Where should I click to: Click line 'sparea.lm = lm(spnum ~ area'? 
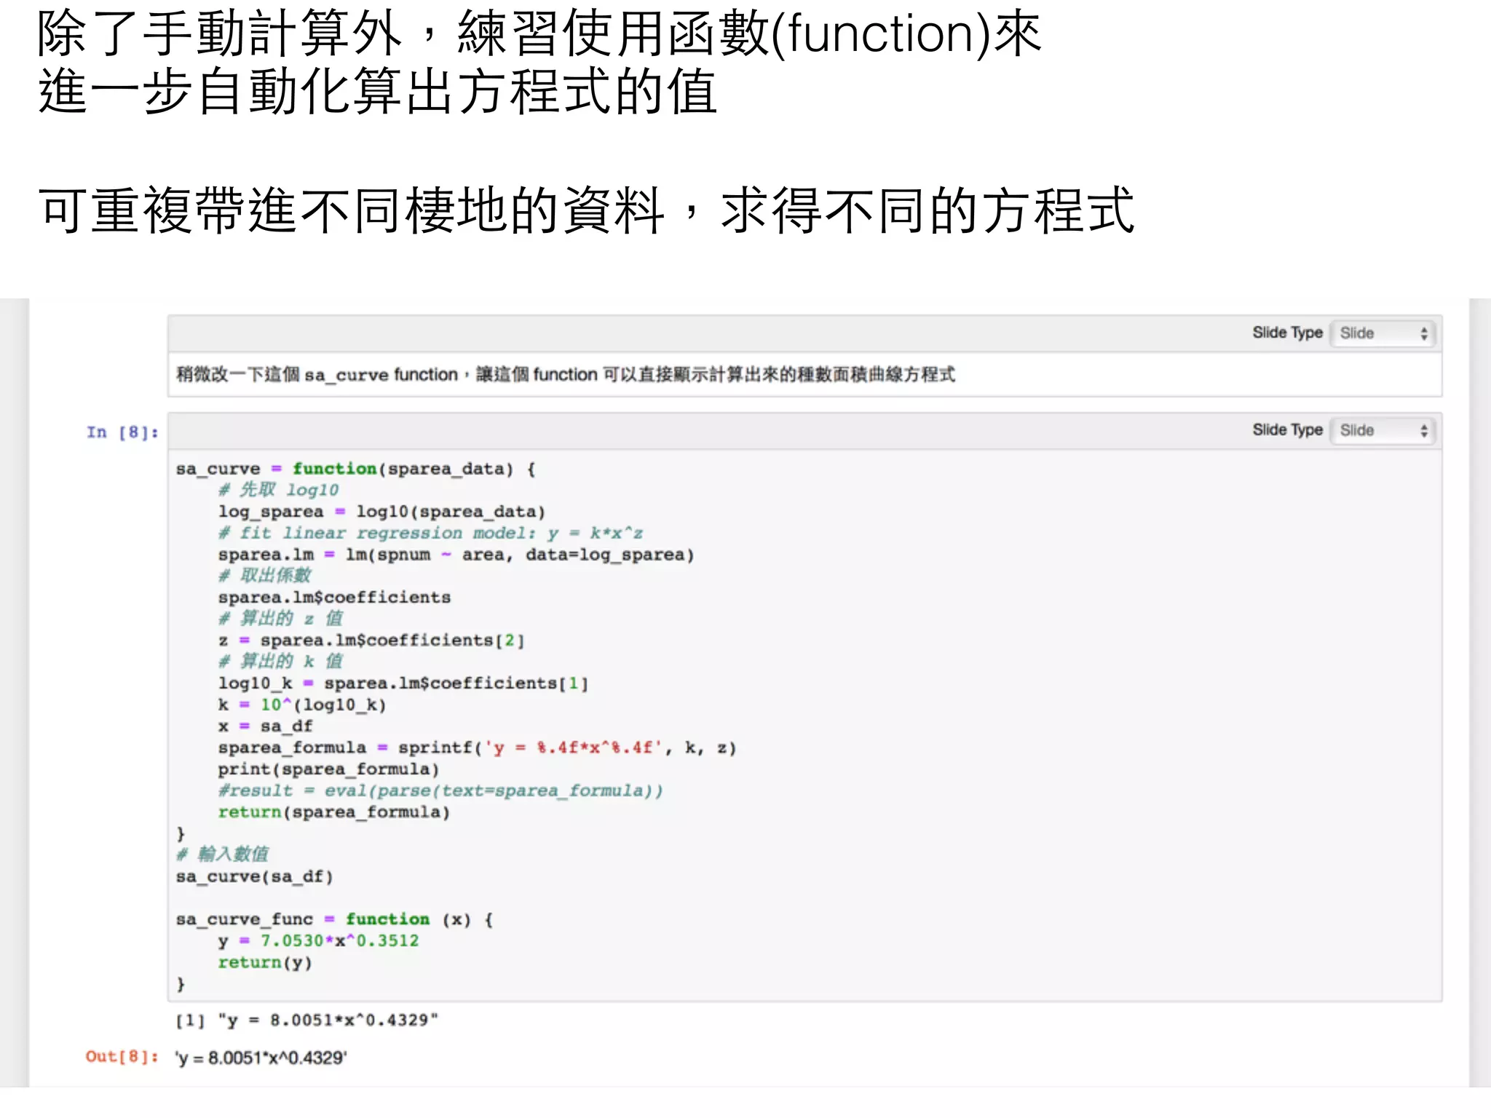(x=456, y=555)
